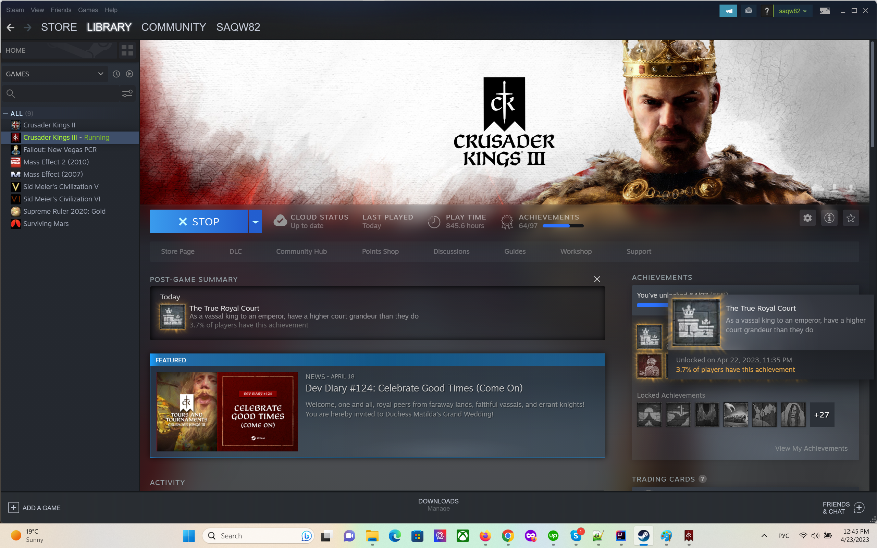Select Surviving Mars in the game list
The image size is (877, 548).
click(46, 224)
